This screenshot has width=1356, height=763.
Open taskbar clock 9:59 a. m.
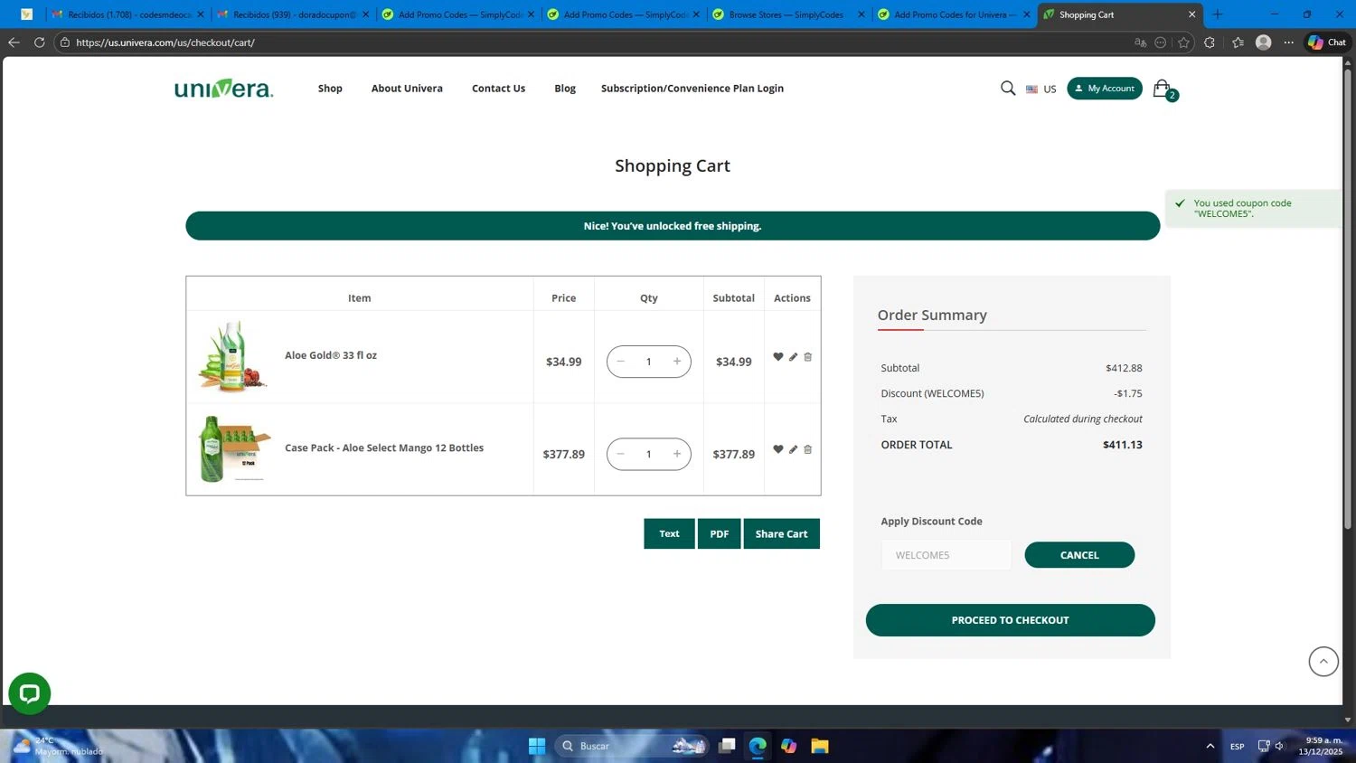point(1320,746)
